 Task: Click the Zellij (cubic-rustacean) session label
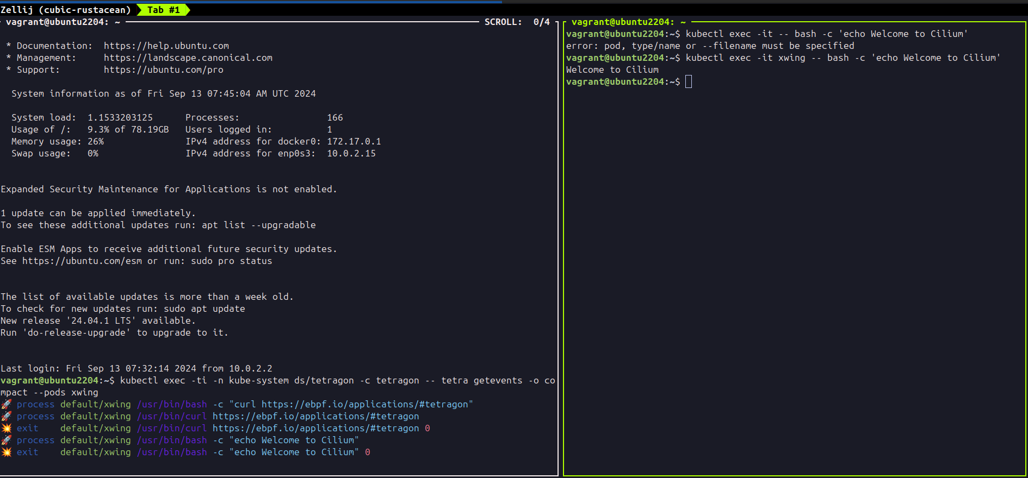tap(66, 10)
